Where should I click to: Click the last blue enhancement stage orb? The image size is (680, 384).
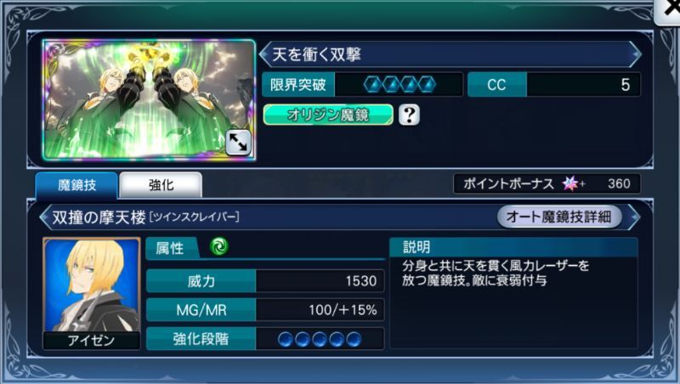(354, 339)
